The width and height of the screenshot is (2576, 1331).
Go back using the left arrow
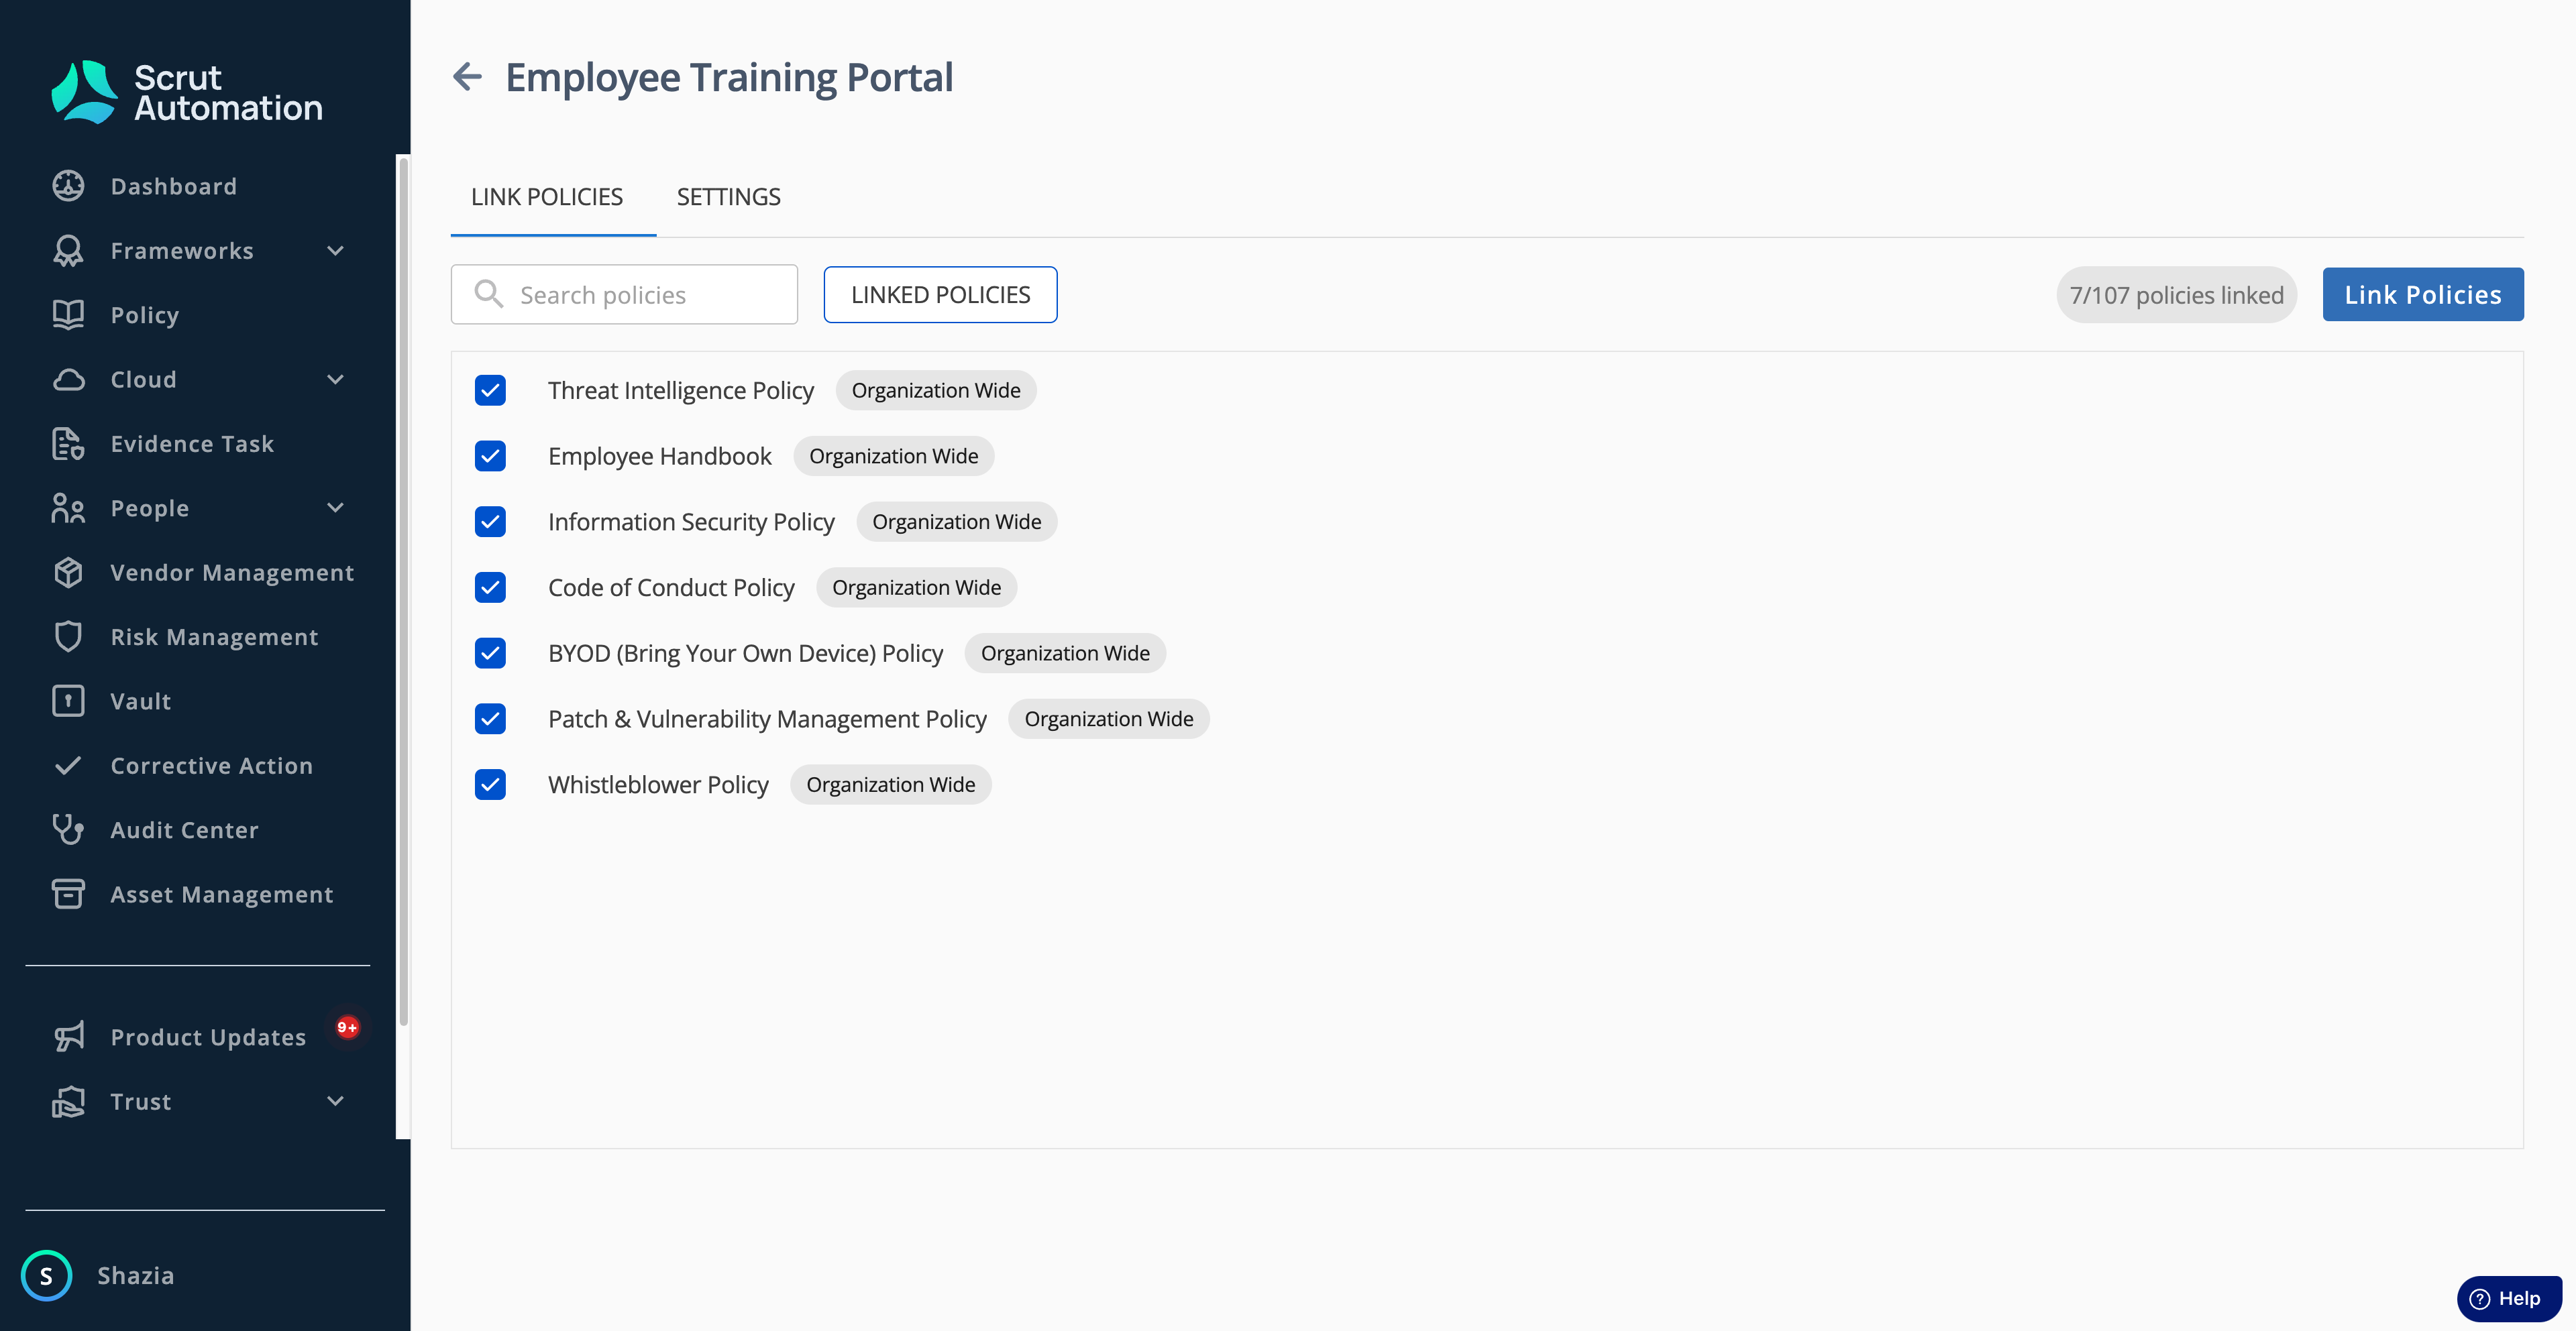click(467, 77)
